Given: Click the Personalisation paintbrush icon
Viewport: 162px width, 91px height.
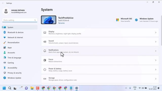Looking at the screenshot, I should click(5, 42).
